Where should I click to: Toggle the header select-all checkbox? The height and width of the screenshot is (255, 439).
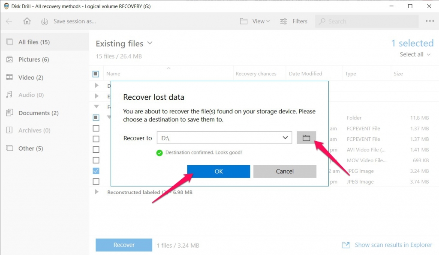coord(96,74)
